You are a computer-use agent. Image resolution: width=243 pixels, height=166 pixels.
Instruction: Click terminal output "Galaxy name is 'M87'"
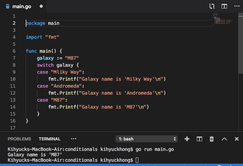pos(35,155)
